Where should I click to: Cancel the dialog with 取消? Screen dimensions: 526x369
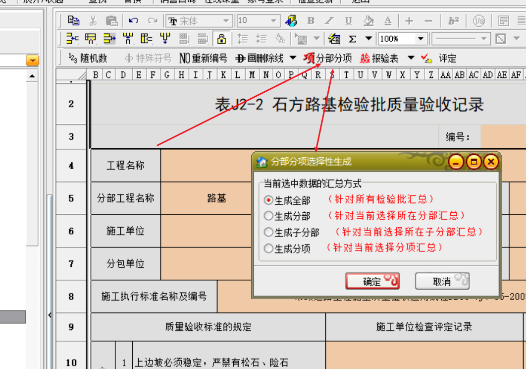tap(442, 281)
